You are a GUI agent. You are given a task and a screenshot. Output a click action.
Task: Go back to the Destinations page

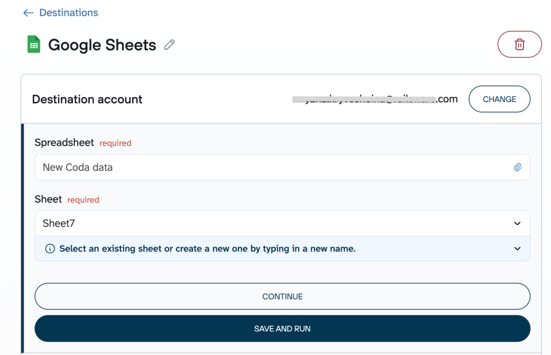(x=68, y=13)
